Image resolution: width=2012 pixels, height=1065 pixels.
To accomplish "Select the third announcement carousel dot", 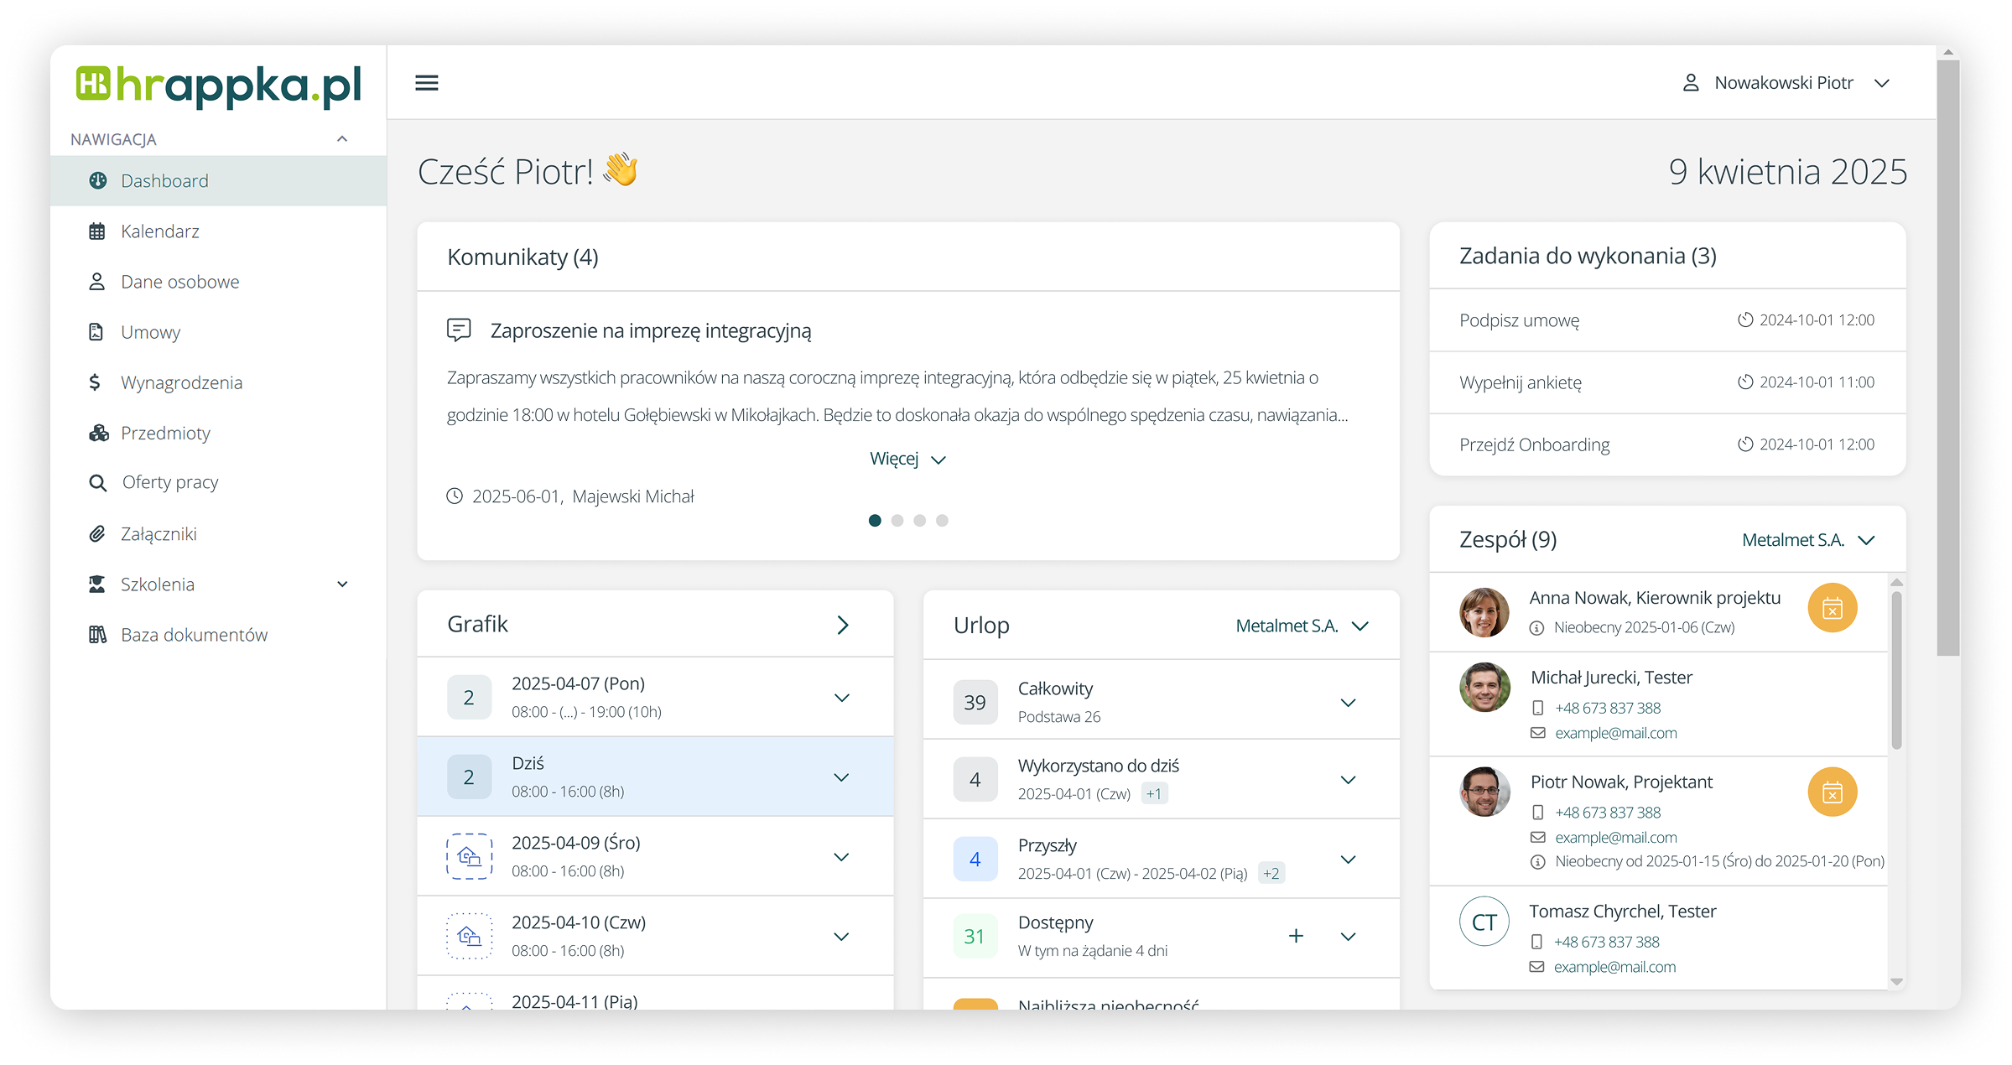I will point(920,521).
